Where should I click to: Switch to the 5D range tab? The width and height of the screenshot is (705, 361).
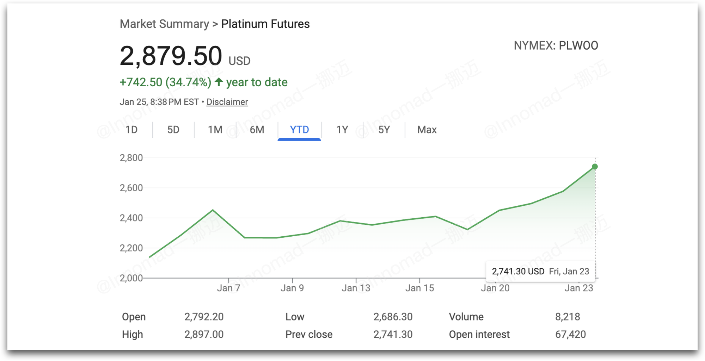(x=173, y=130)
